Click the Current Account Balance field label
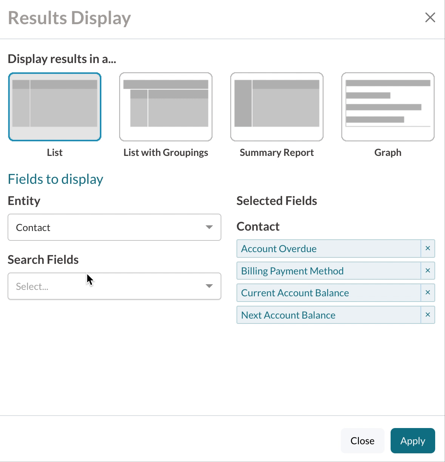Screen dimensions: 445x462 tap(295, 293)
